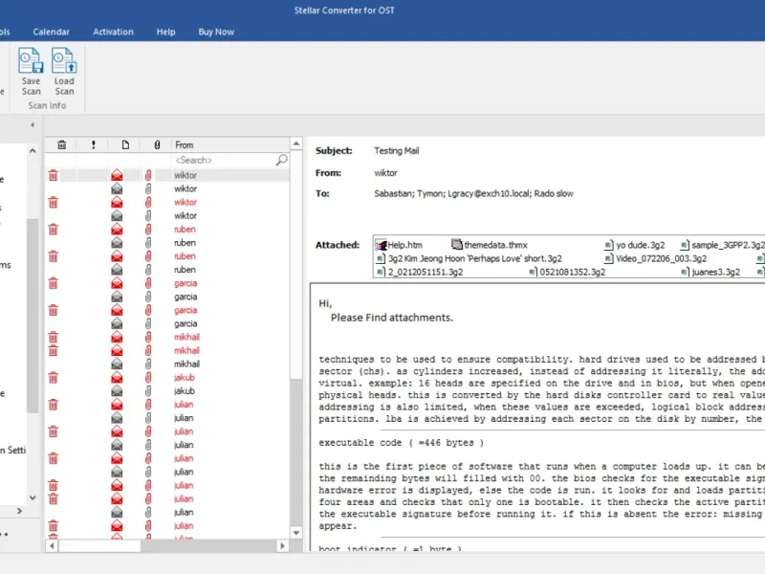The width and height of the screenshot is (765, 574).
Task: Click the 2_0212051151.3g2 attachment file icon
Action: click(x=381, y=272)
